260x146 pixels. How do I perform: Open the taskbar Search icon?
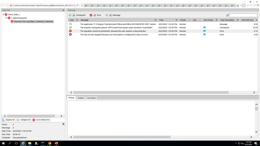click(10, 143)
